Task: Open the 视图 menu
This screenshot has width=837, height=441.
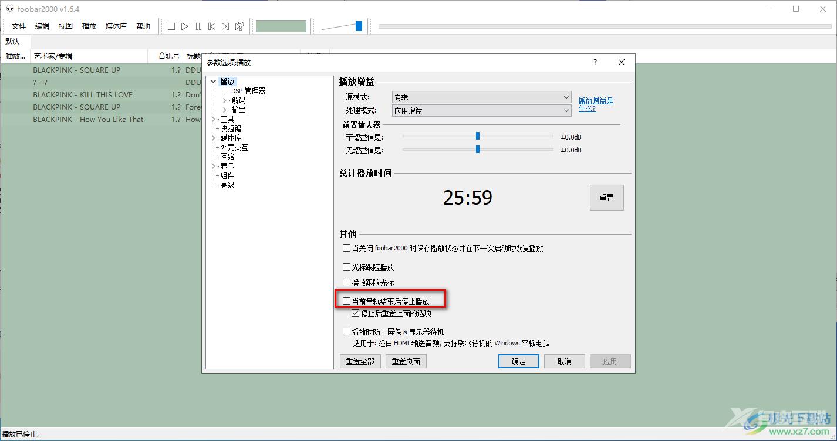Action: pos(66,26)
